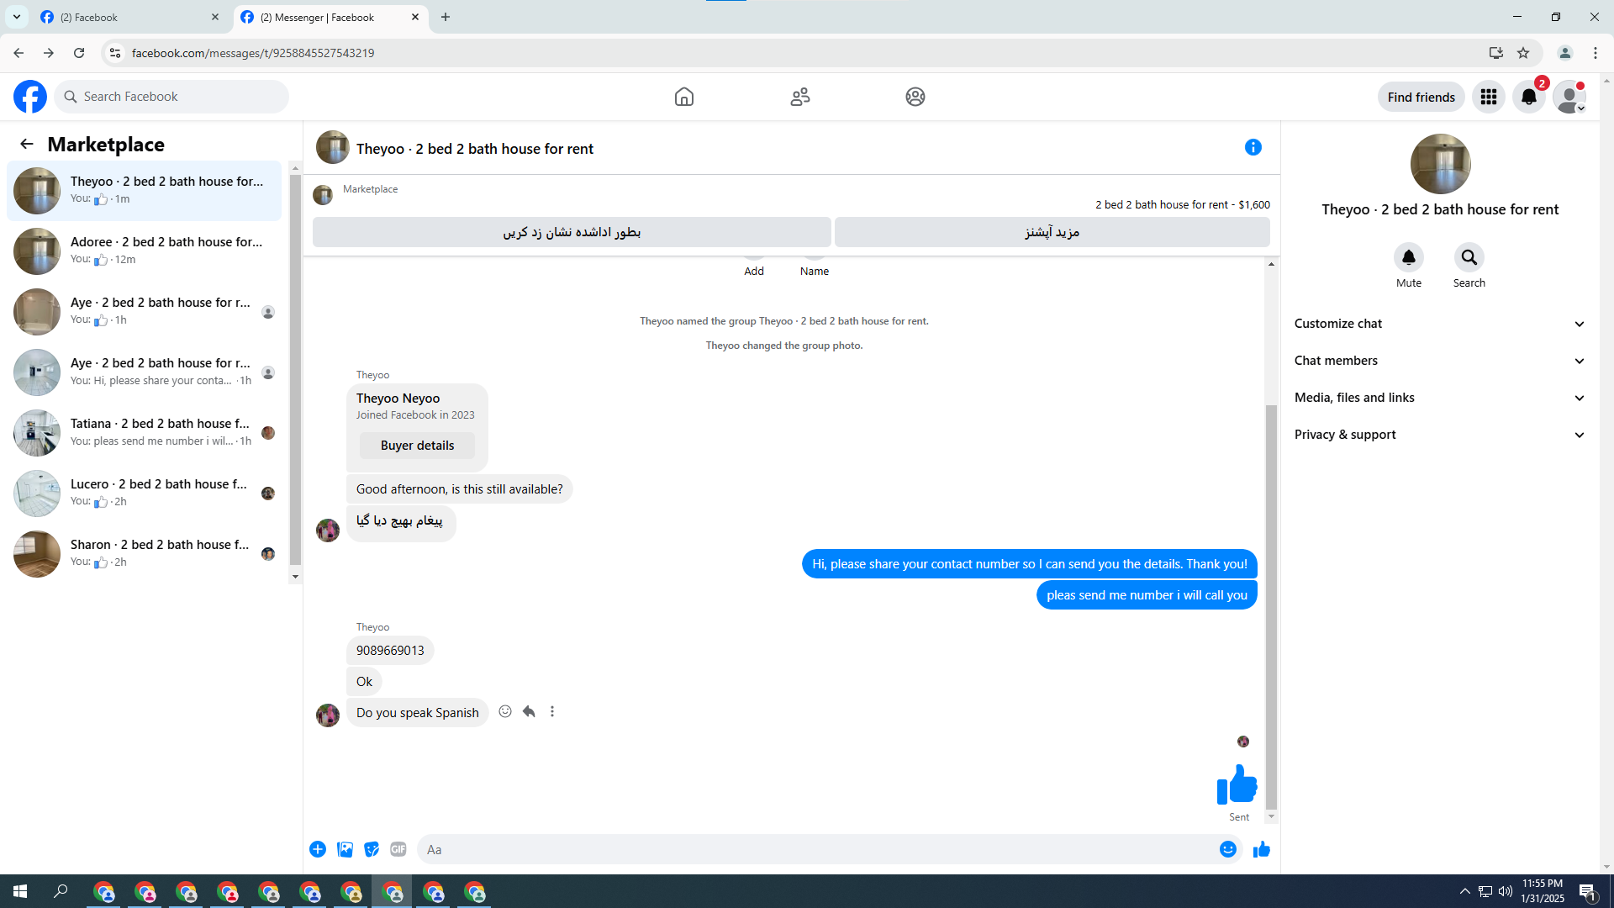View site information icon in address bar
The height and width of the screenshot is (908, 1614).
[115, 53]
